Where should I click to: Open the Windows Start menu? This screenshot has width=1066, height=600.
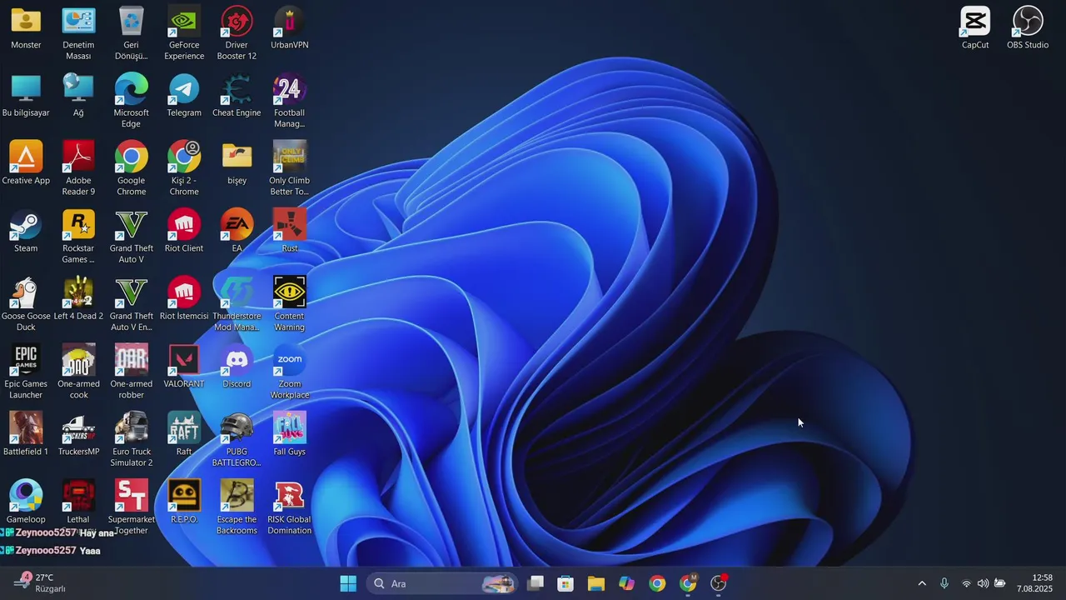pos(348,583)
